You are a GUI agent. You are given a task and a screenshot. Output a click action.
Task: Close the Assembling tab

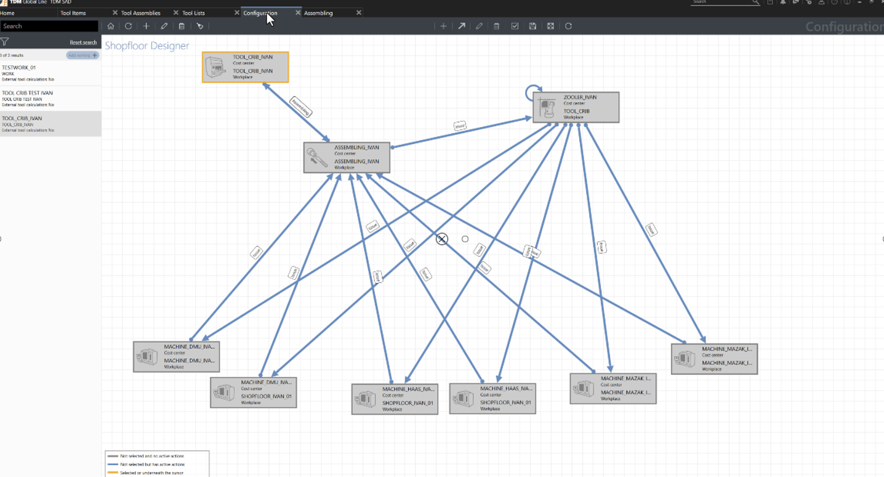coord(359,13)
